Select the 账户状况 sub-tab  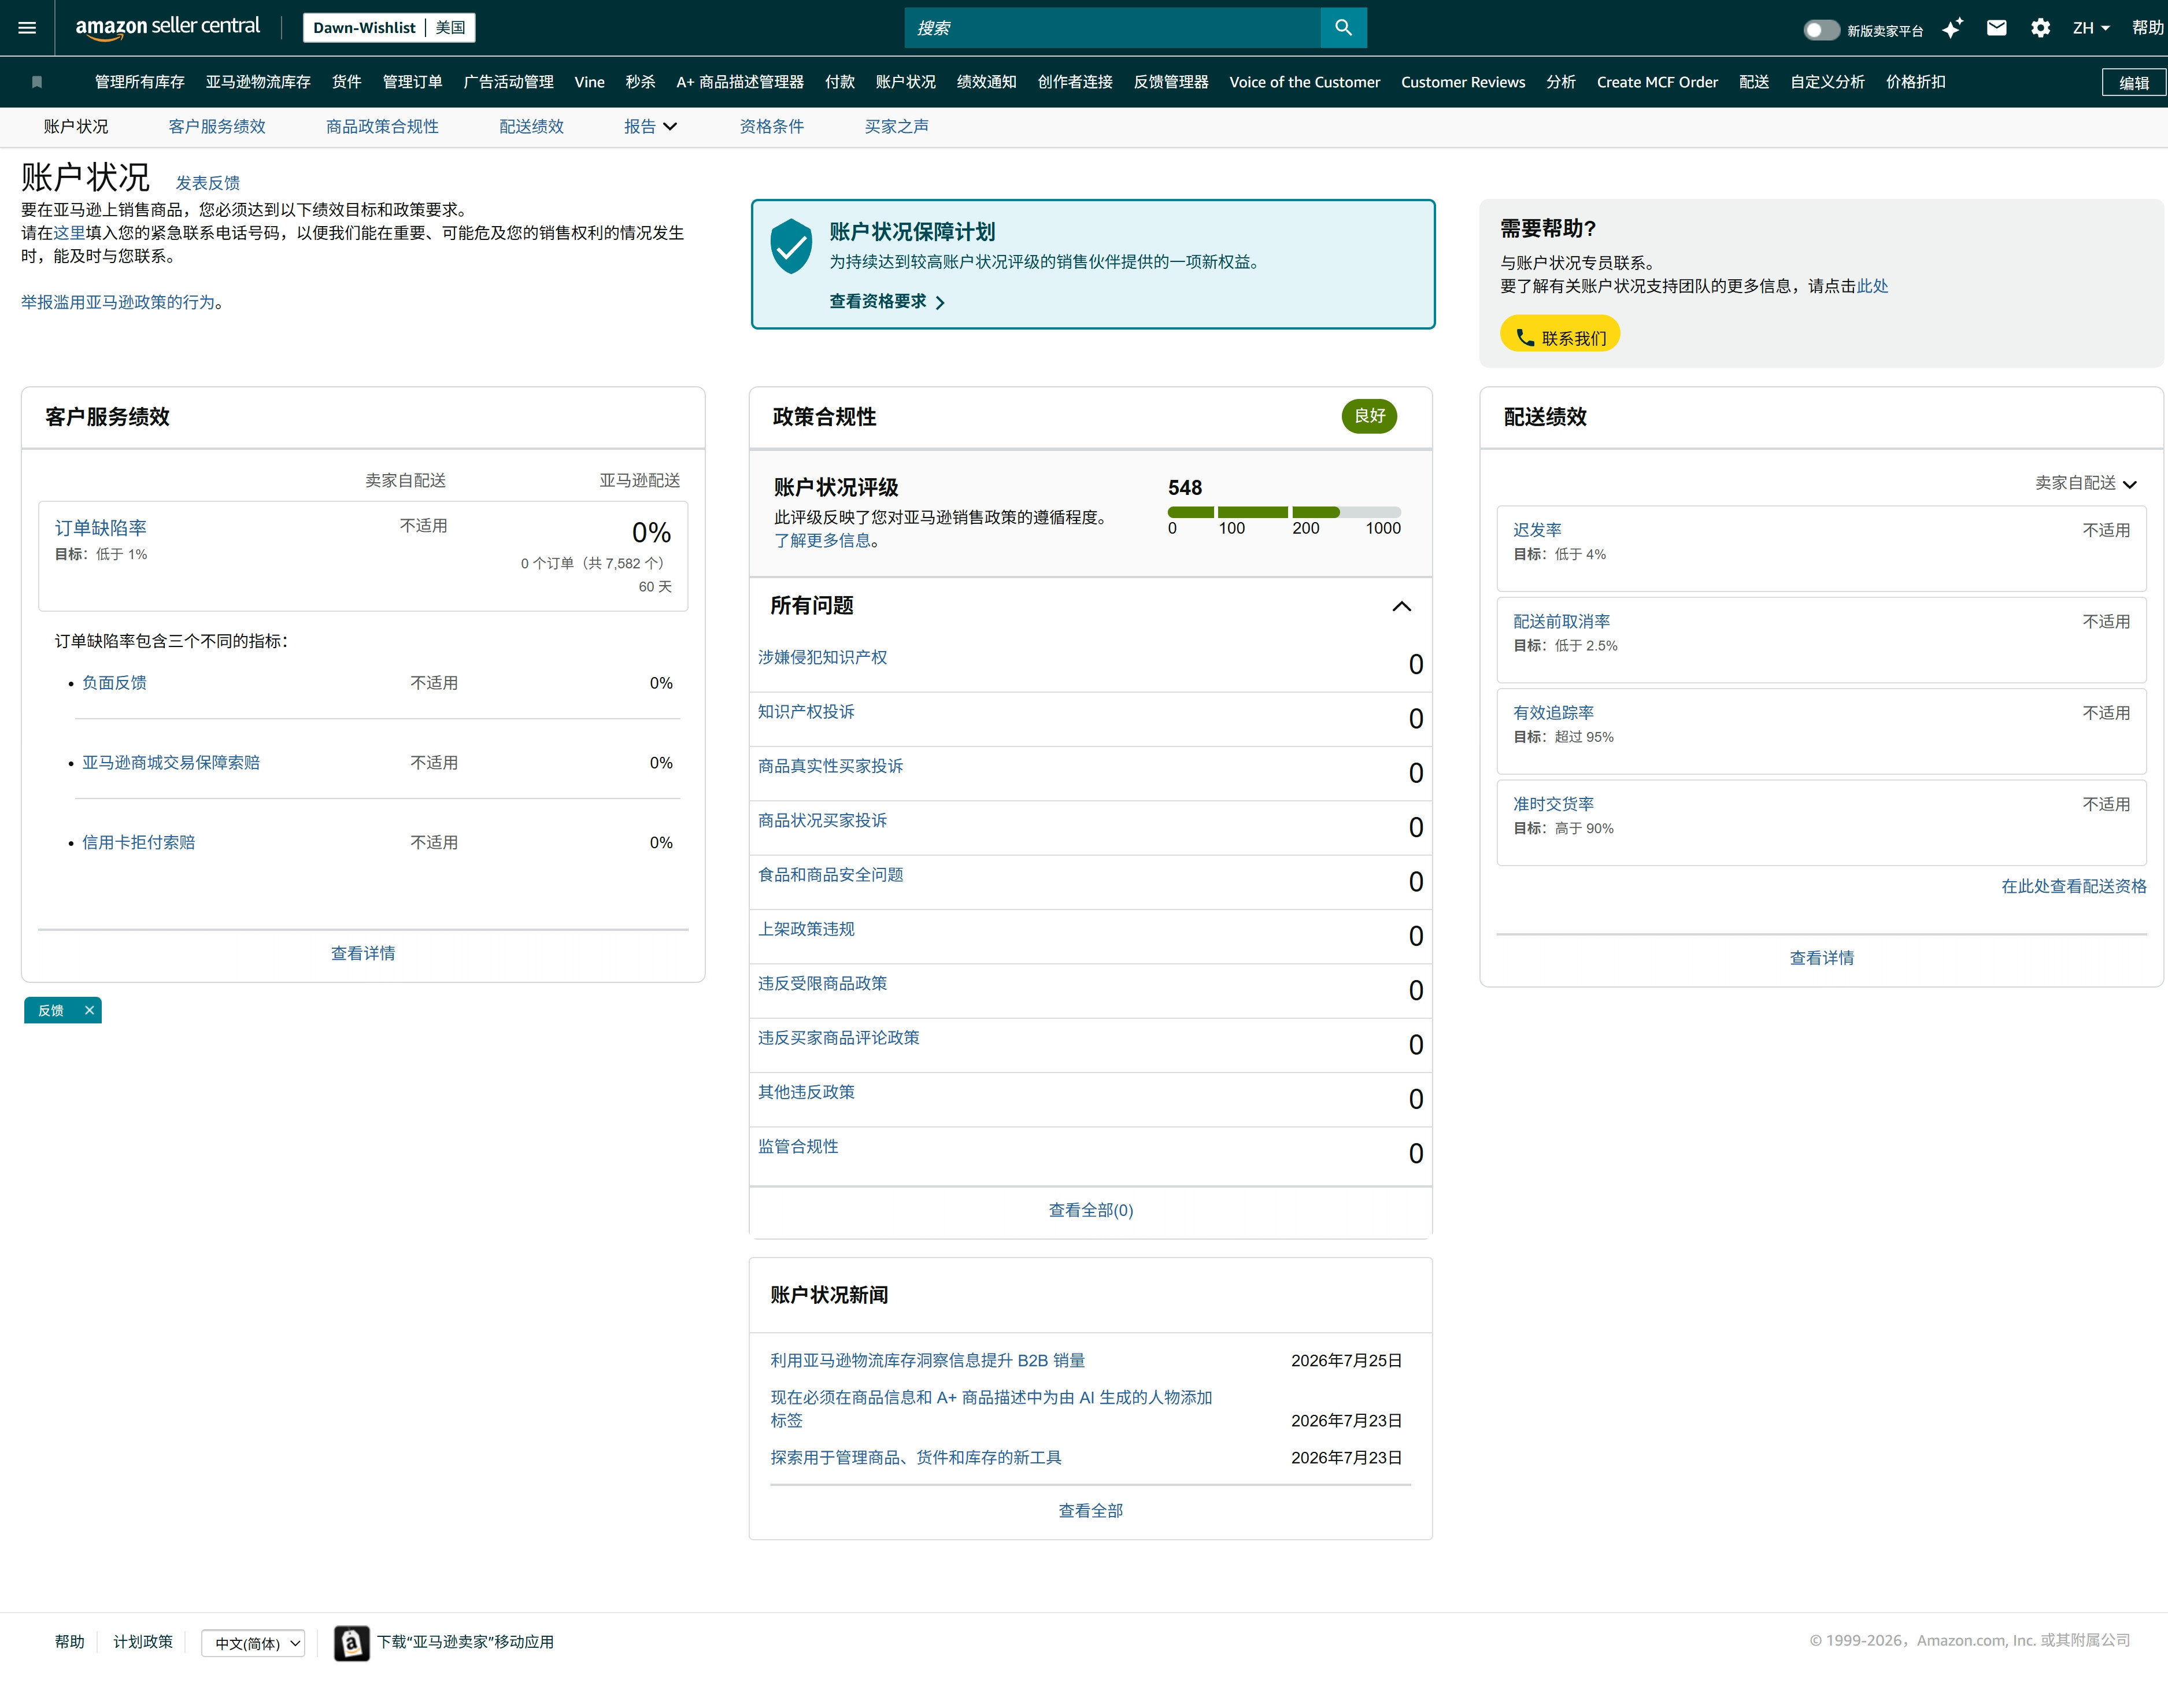pyautogui.click(x=76, y=126)
